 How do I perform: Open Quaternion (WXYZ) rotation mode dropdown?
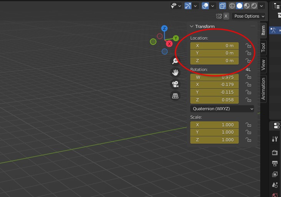point(222,109)
